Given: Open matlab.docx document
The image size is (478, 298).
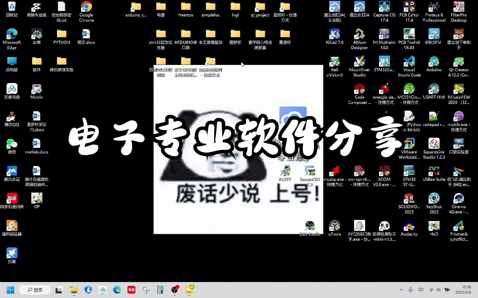Looking at the screenshot, I should (37, 146).
